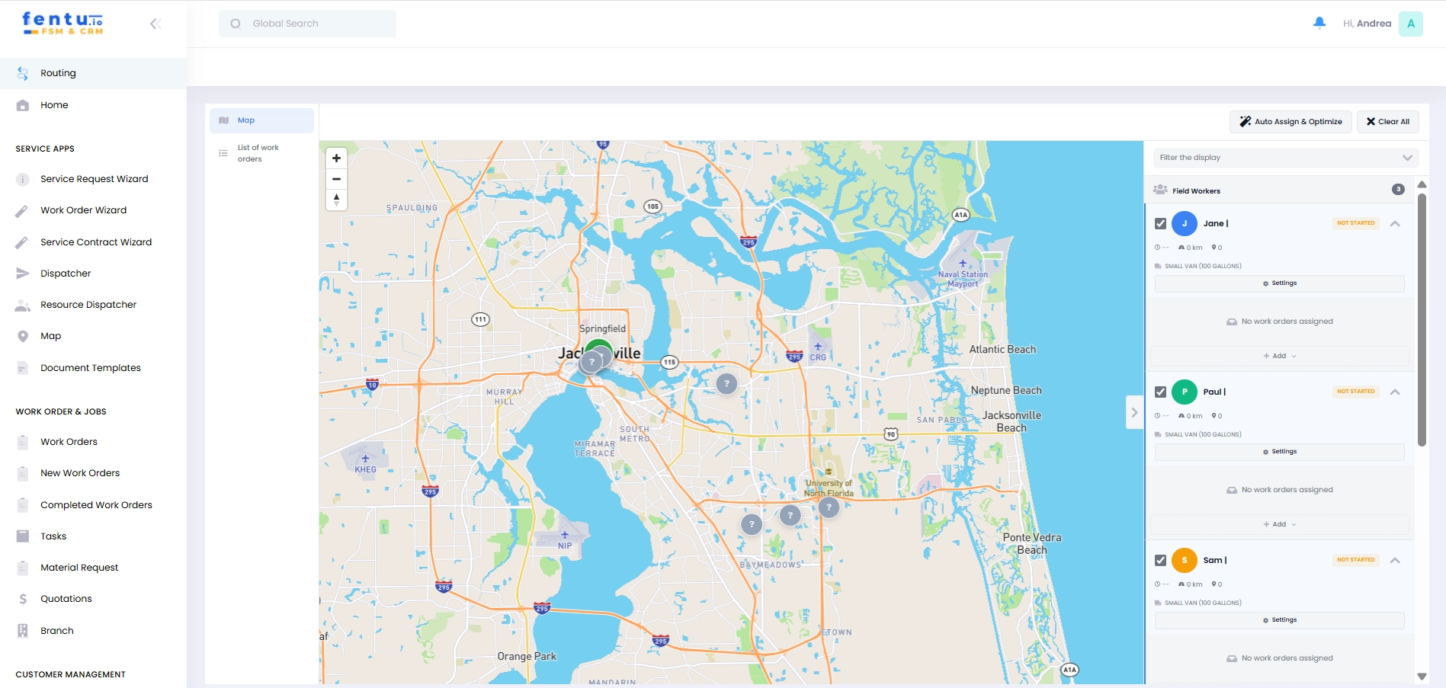
Task: Uncheck Paul's field worker checkbox
Action: (1160, 392)
